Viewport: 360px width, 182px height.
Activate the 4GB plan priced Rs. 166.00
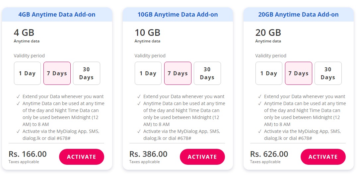click(82, 157)
